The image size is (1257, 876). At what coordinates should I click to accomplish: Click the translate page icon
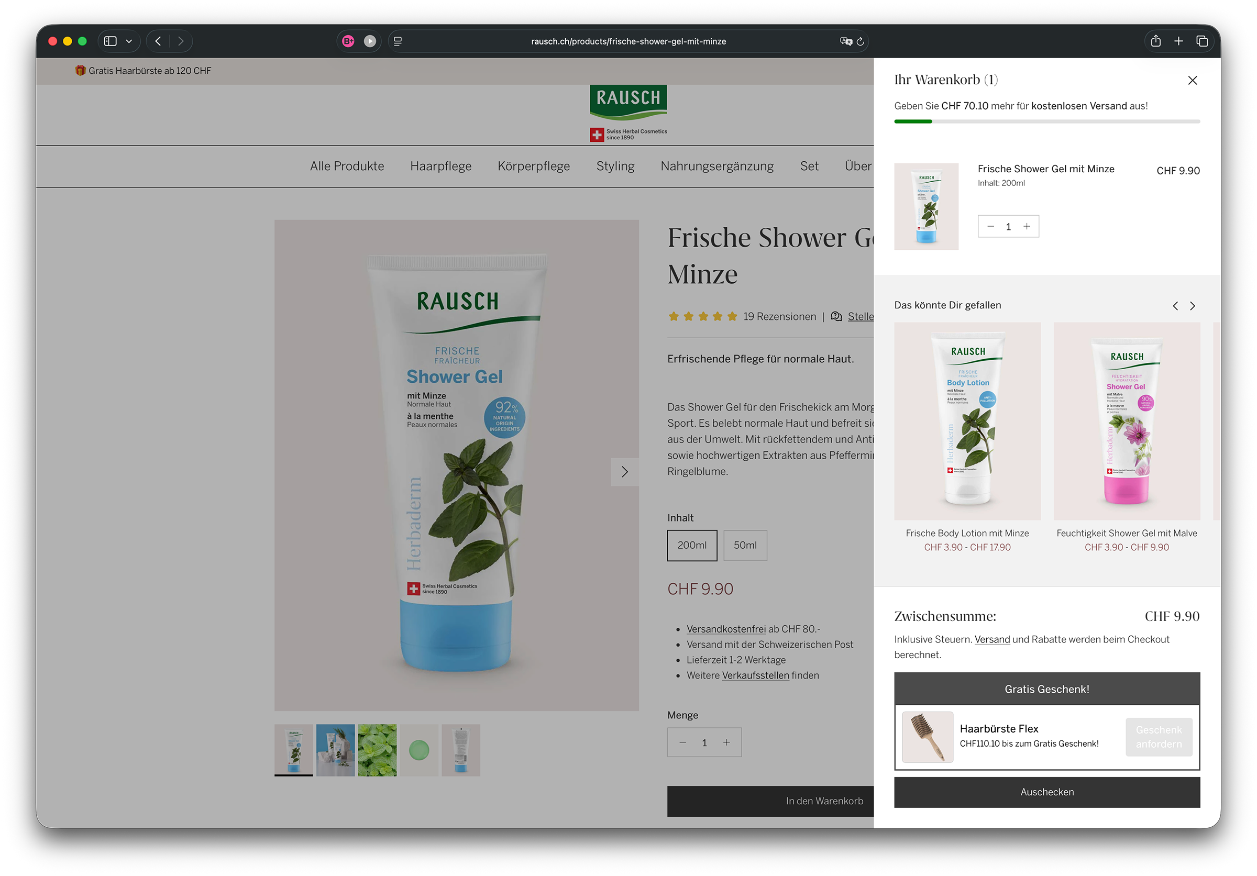point(845,41)
